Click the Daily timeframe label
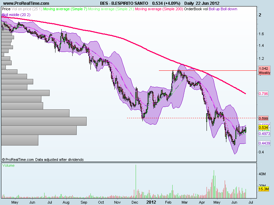Image resolution: width=274 pixels, height=205 pixels. point(189,3)
